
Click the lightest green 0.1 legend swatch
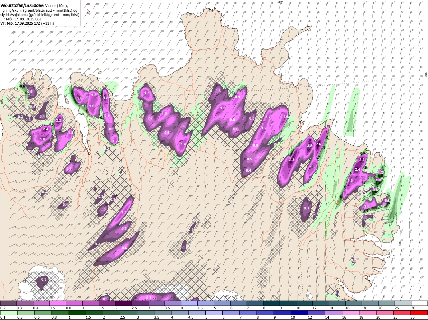pos(8,313)
